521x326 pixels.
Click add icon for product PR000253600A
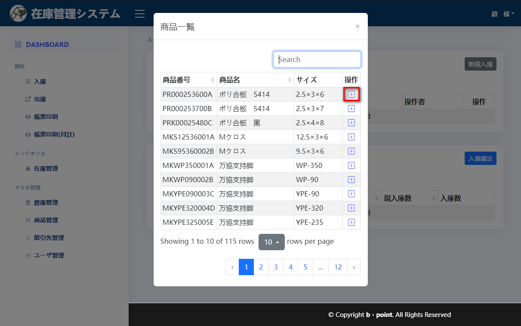pyautogui.click(x=351, y=94)
